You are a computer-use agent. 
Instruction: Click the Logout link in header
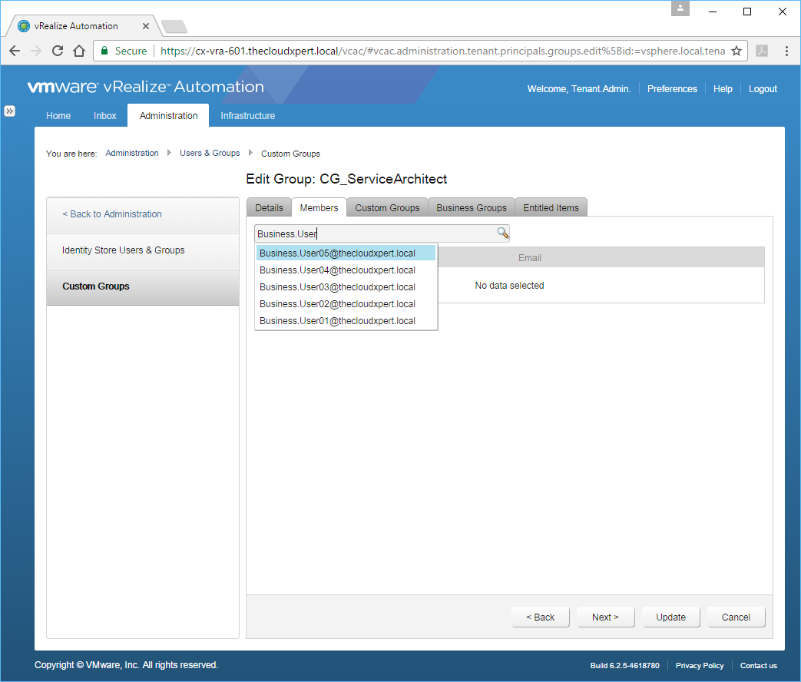(763, 89)
